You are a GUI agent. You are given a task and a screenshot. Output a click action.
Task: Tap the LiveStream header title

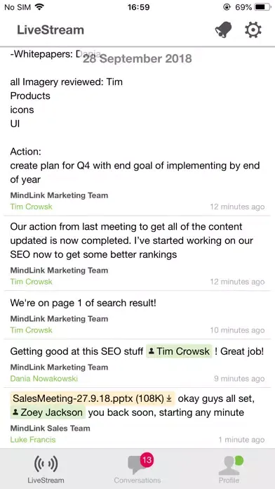tap(51, 30)
